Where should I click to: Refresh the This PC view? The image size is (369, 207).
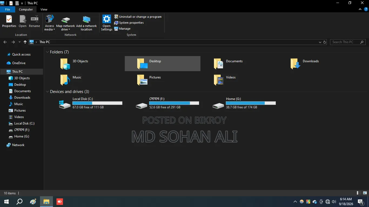[325, 42]
